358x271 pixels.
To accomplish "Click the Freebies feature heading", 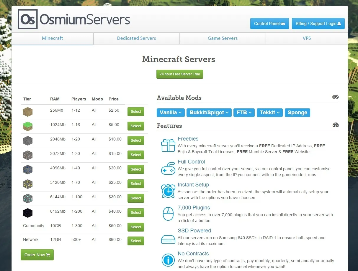I will click(188, 139).
